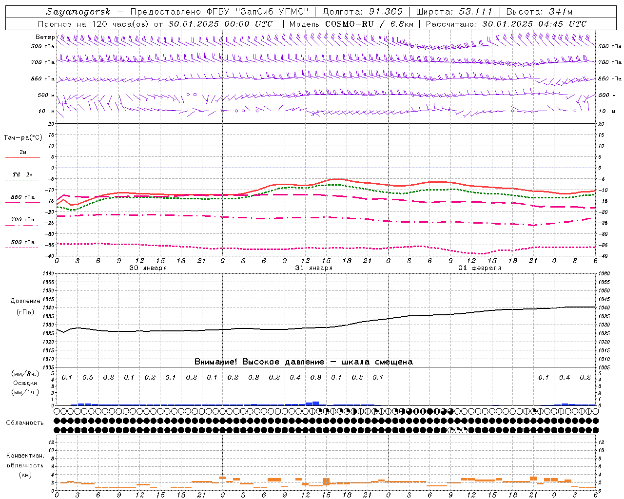
Task: Click the '(гПа)' unit label under Давление
Action: click(x=25, y=312)
